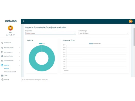Open the Reports sub-item link
The width and height of the screenshot is (135, 101).
click(7, 68)
